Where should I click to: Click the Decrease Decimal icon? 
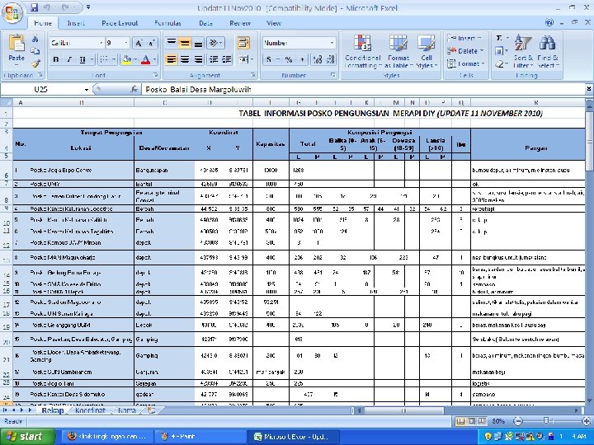(x=331, y=59)
